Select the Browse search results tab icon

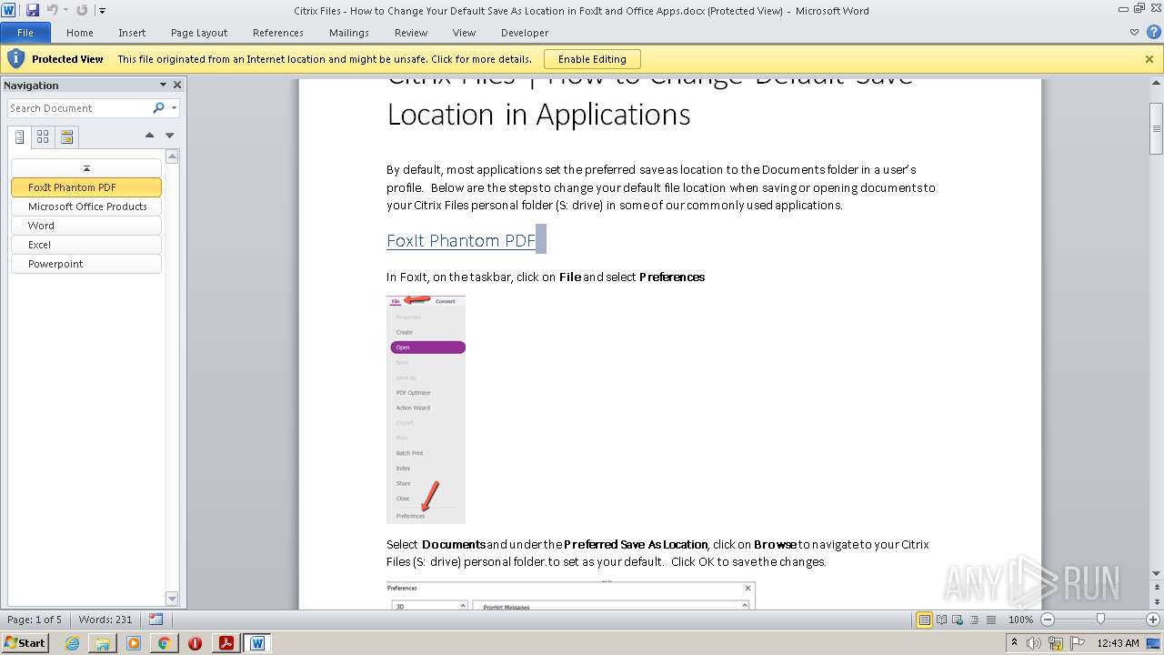pyautogui.click(x=66, y=137)
